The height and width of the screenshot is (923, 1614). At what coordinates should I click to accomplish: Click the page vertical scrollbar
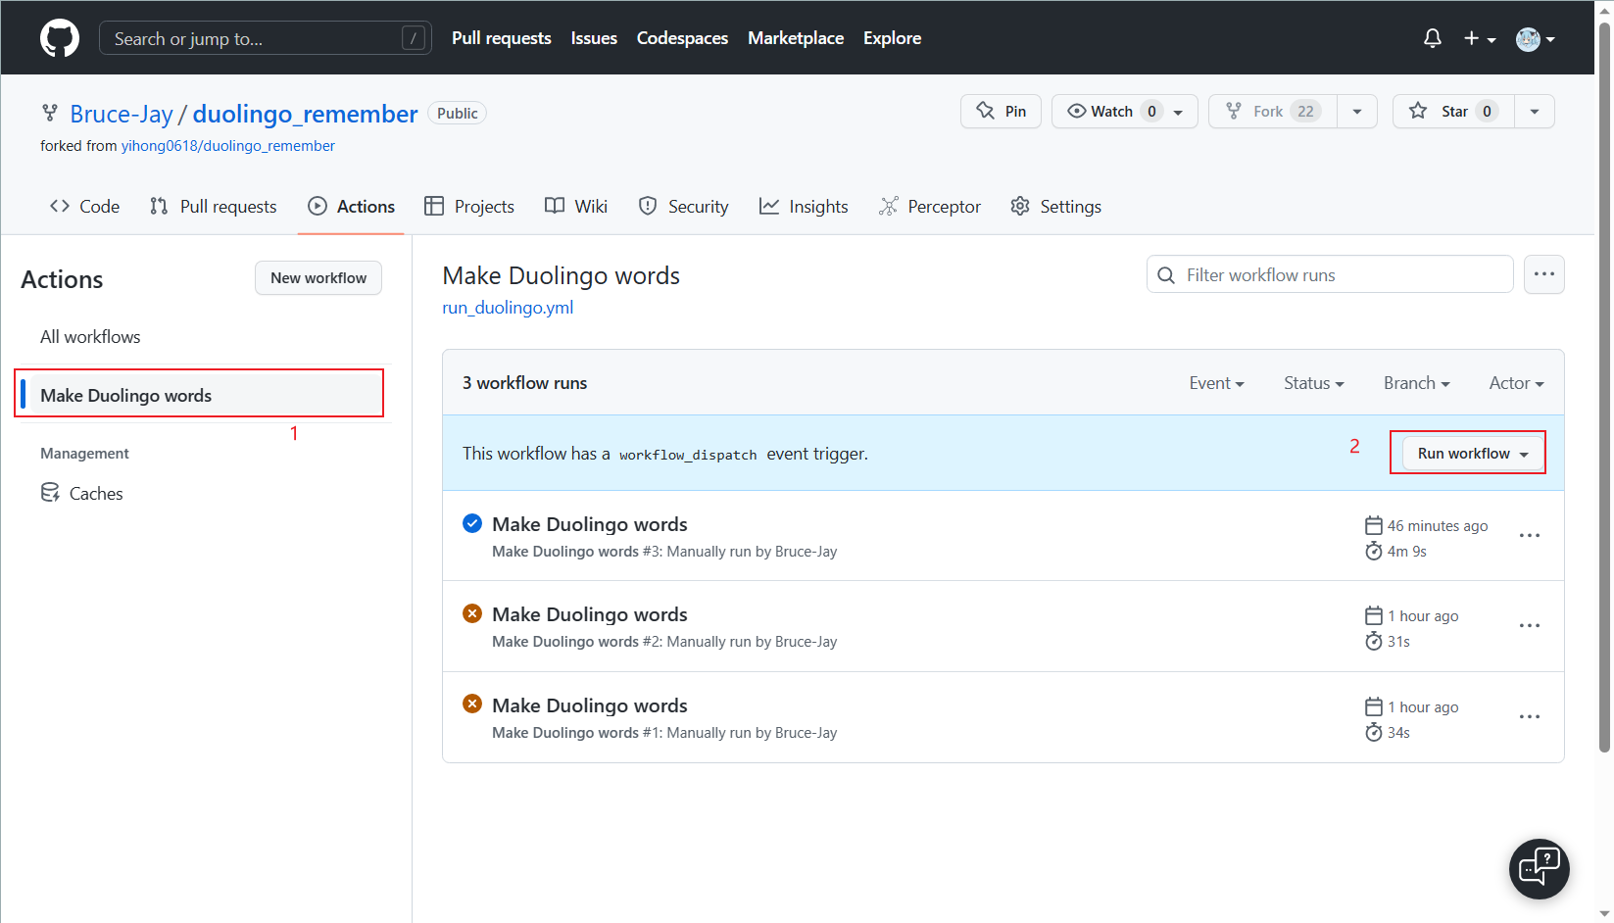coord(1604,386)
